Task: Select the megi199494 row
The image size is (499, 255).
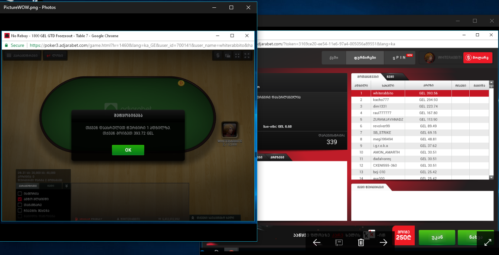Action: (420, 139)
